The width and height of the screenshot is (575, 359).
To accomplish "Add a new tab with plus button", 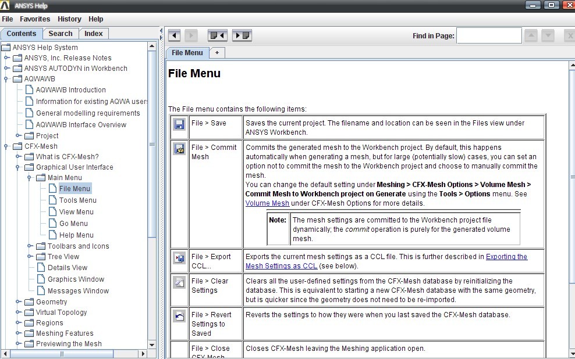I will [217, 53].
